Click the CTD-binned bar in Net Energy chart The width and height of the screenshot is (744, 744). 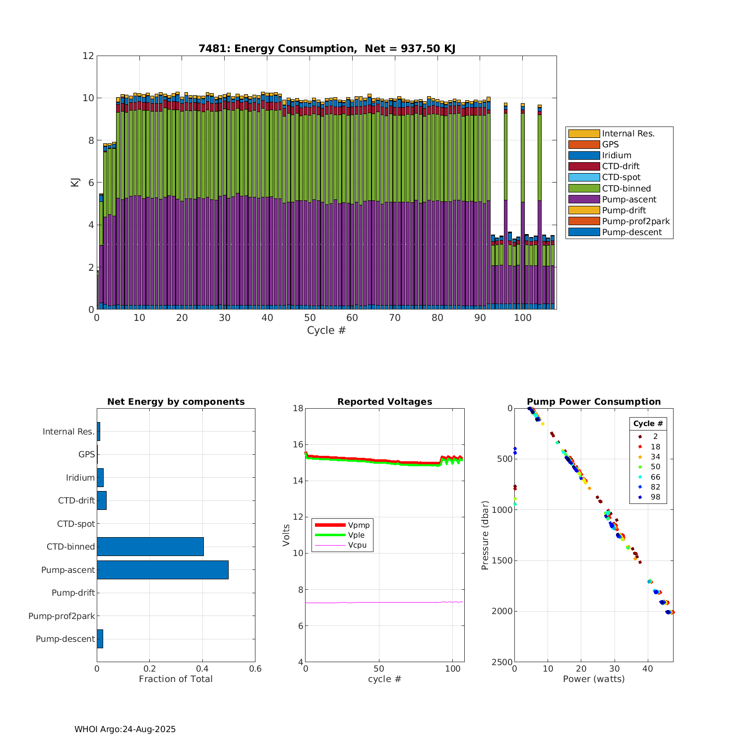(x=150, y=547)
